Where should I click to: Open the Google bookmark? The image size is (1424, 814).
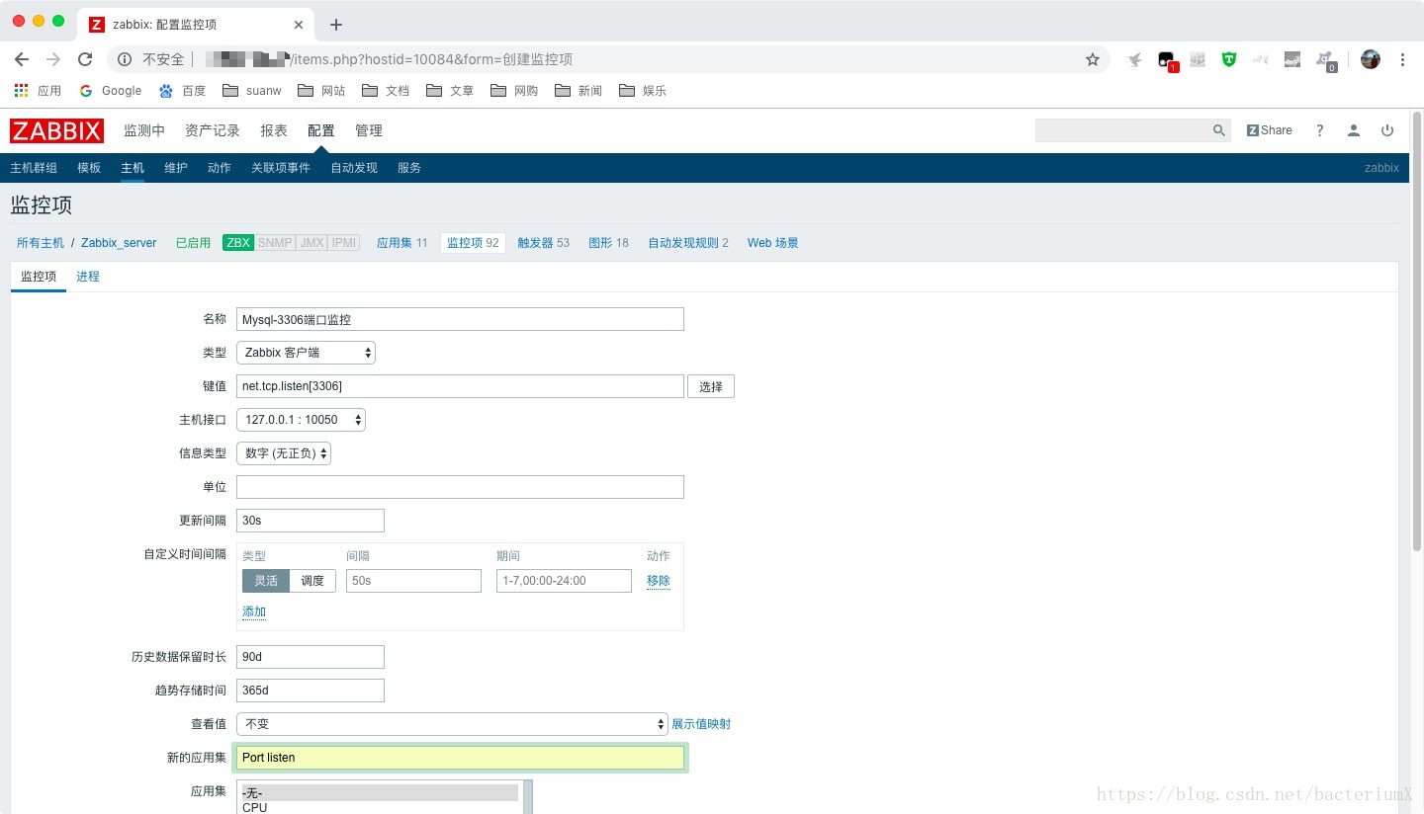(111, 90)
